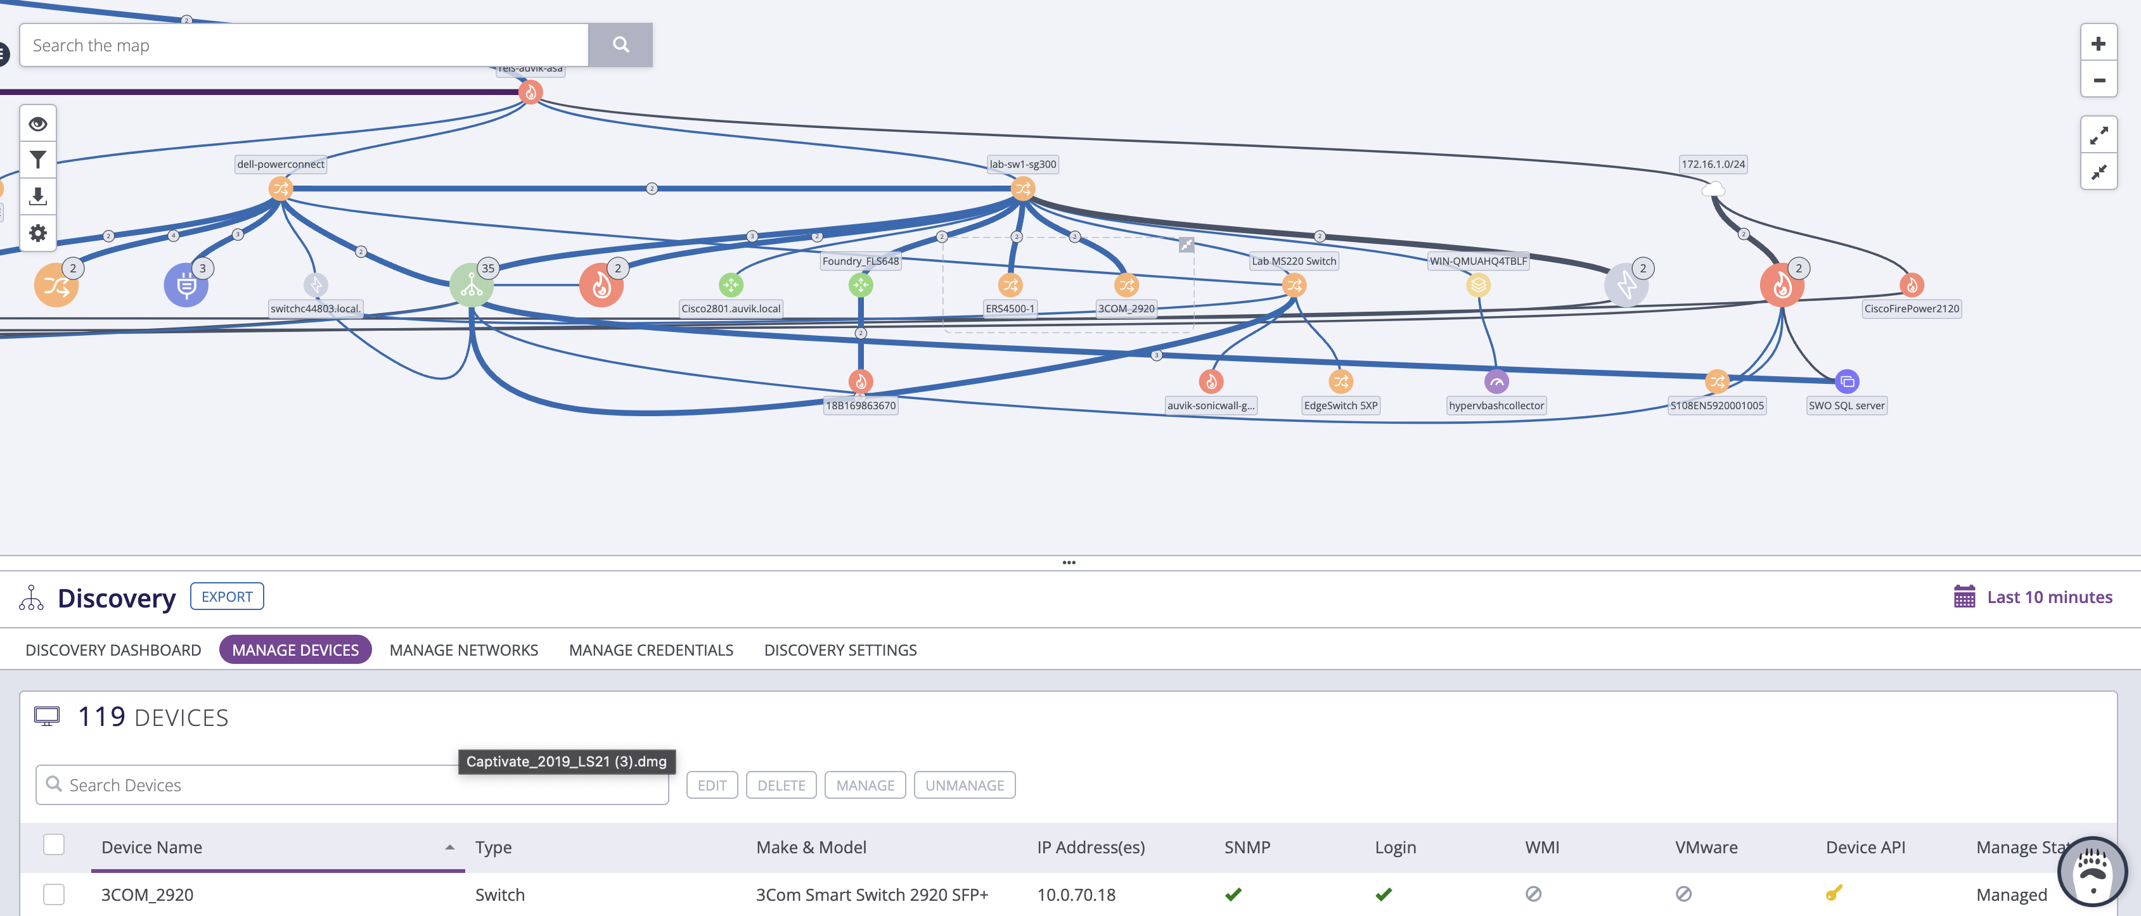2141x916 pixels.
Task: Click the map search magnifier button
Action: [x=620, y=45]
